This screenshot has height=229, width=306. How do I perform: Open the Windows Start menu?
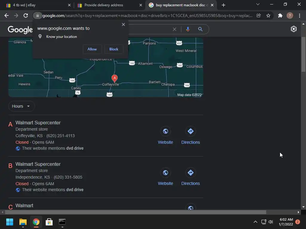point(10,222)
